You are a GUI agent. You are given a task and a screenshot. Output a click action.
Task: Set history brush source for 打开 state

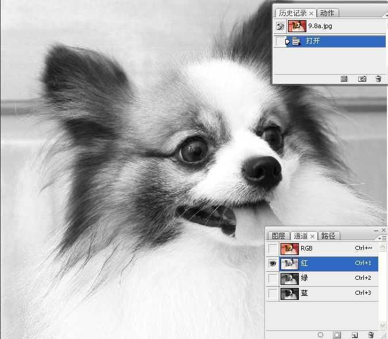280,41
